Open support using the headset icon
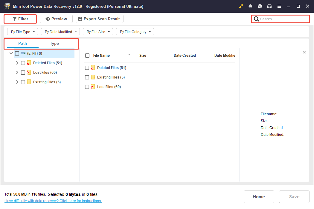 pyautogui.click(x=269, y=6)
